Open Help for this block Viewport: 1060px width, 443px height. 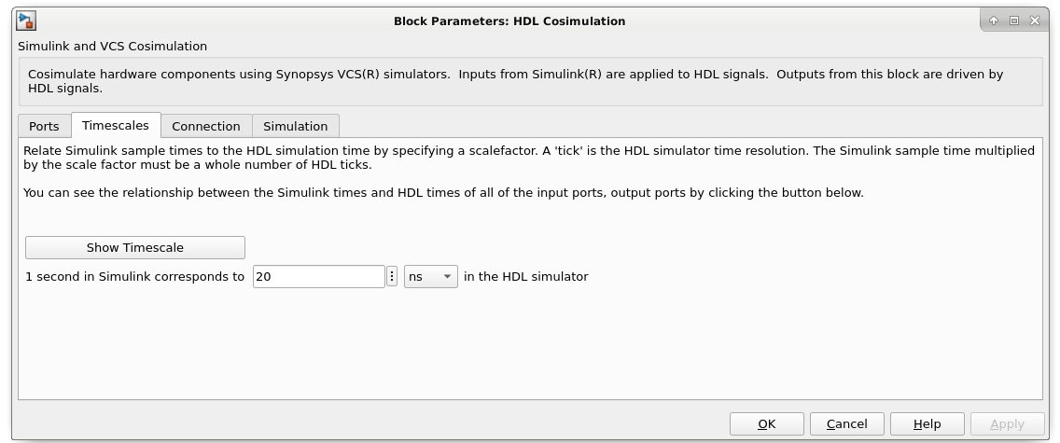coord(927,424)
